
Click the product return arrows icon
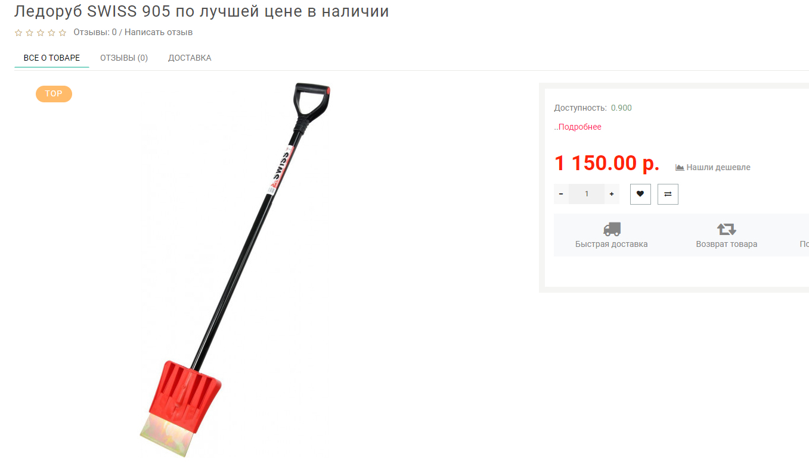[x=726, y=229]
